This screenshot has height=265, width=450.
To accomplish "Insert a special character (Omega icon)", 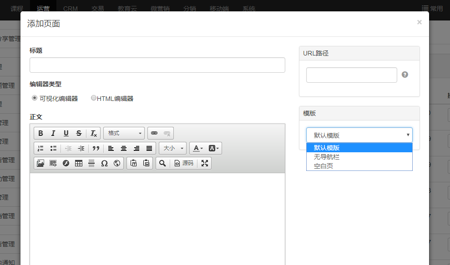I will [x=104, y=163].
